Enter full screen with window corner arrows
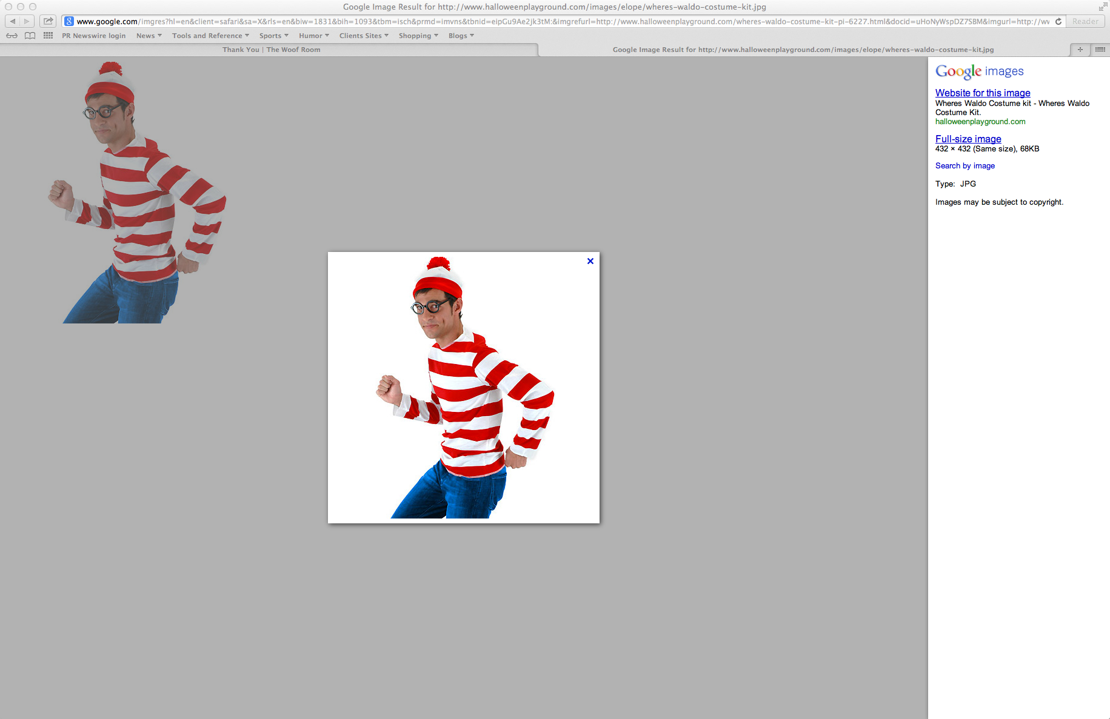This screenshot has height=719, width=1110. (x=1102, y=7)
